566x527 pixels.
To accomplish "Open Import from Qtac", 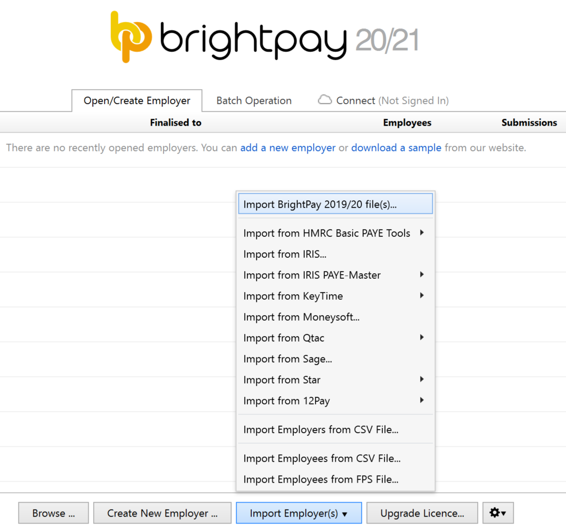I will [x=335, y=338].
